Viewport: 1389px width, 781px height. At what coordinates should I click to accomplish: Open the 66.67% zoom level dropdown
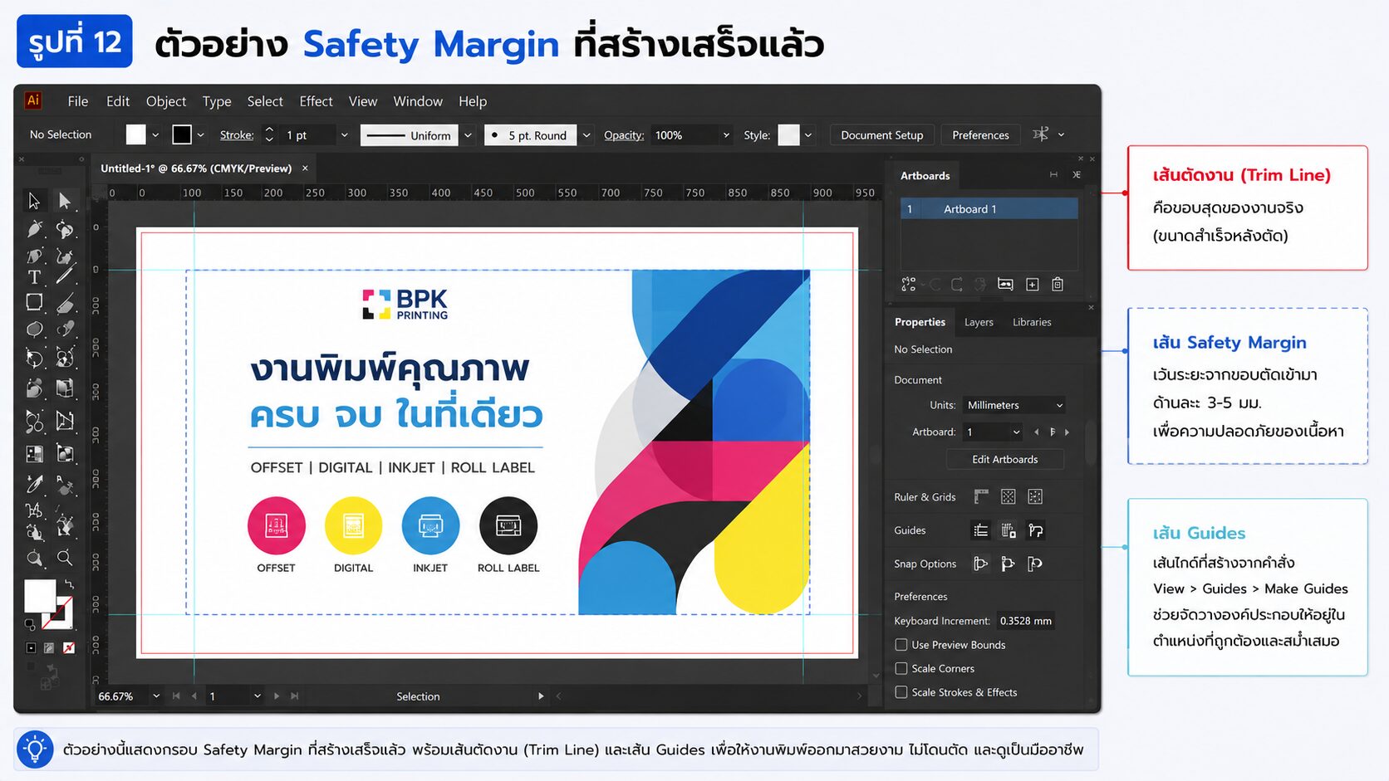156,696
